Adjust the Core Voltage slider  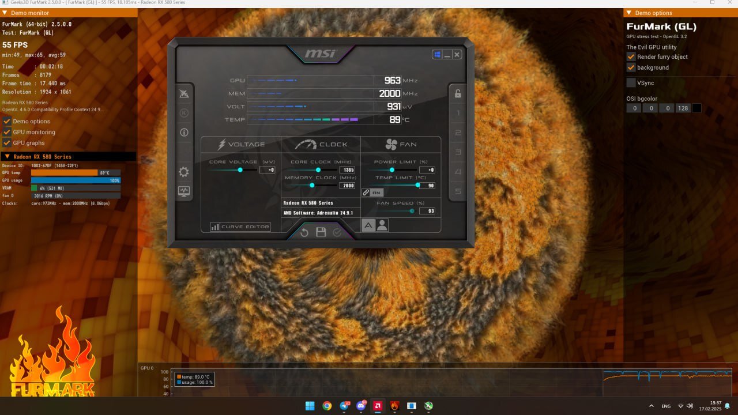pyautogui.click(x=234, y=170)
